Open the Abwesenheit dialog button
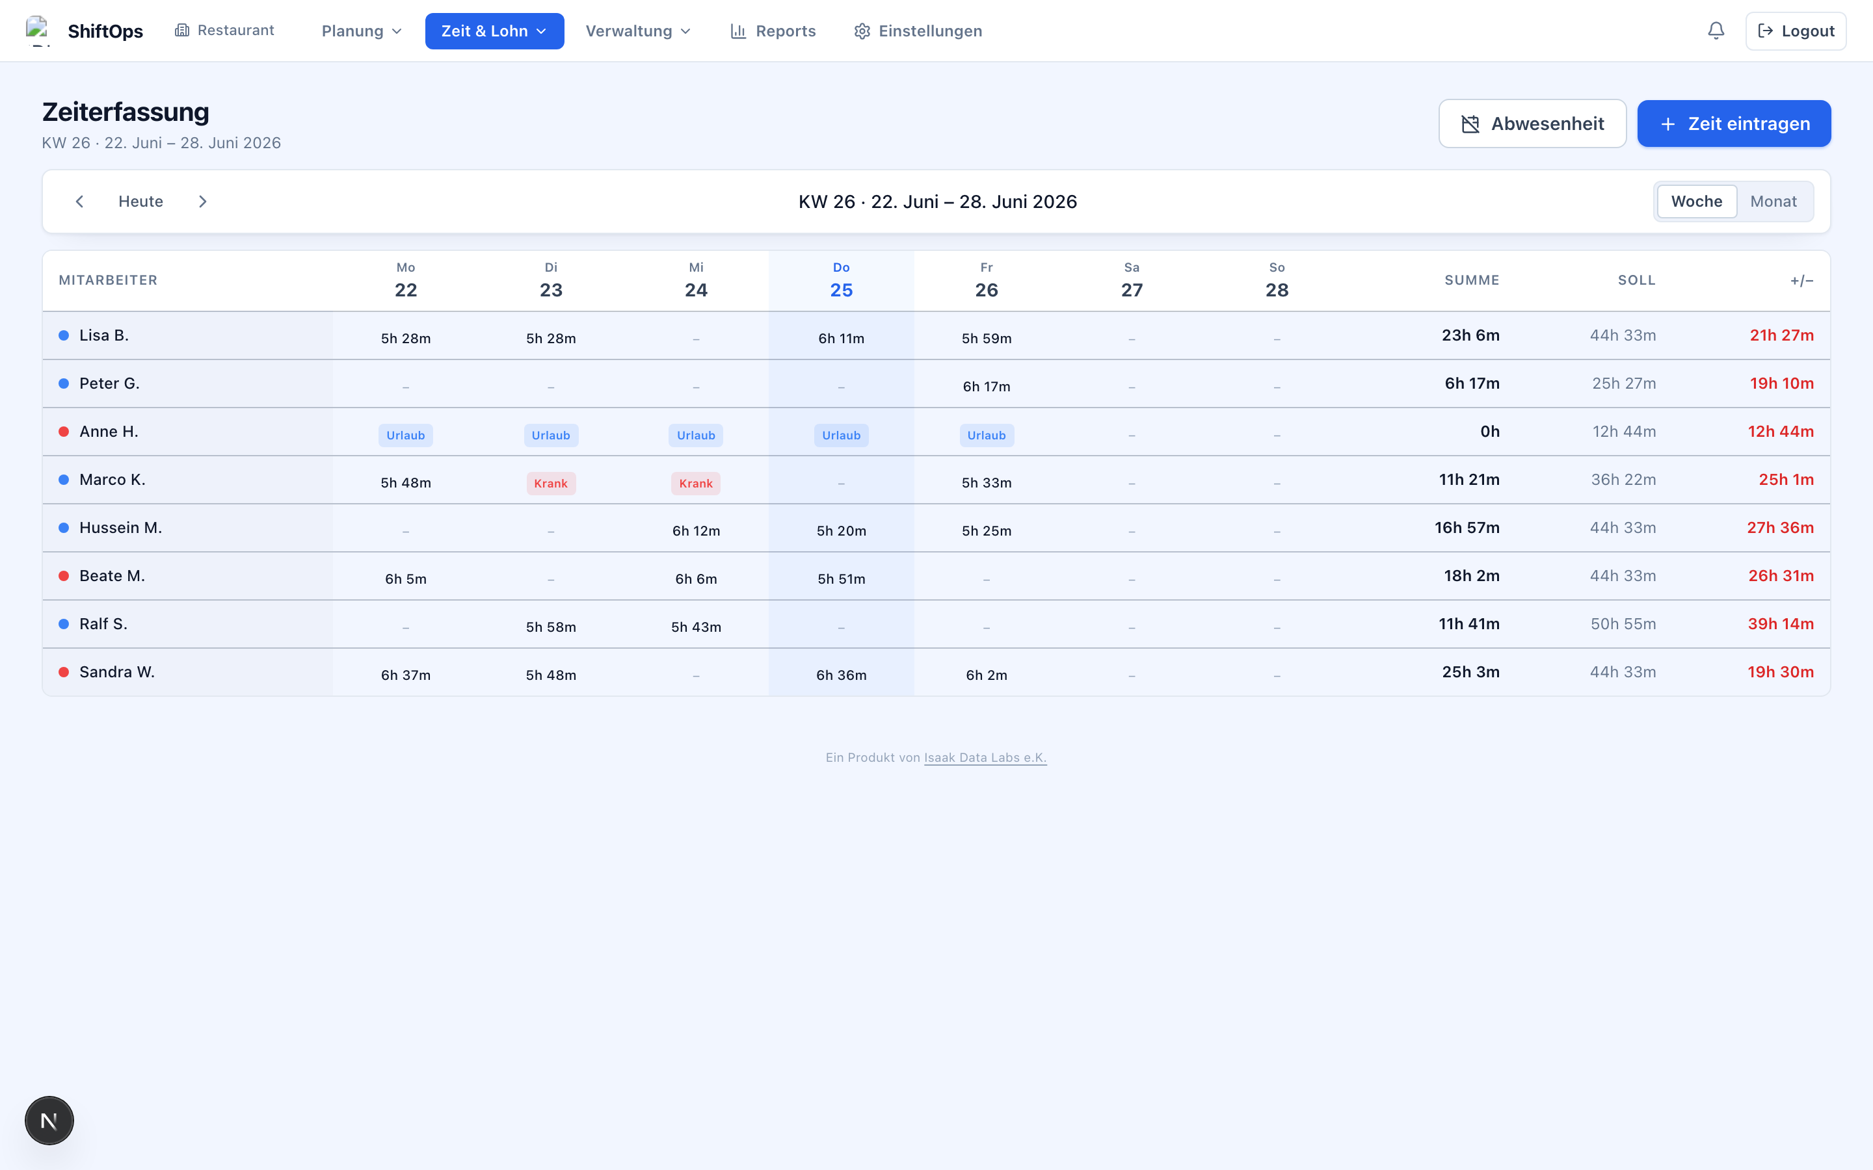This screenshot has width=1873, height=1170. (1532, 123)
